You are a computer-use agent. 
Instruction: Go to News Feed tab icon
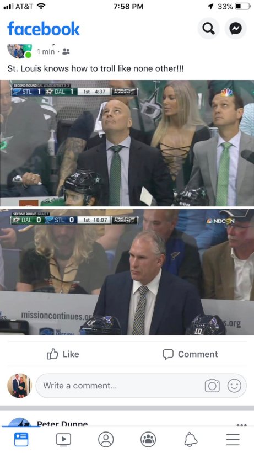tap(21, 439)
